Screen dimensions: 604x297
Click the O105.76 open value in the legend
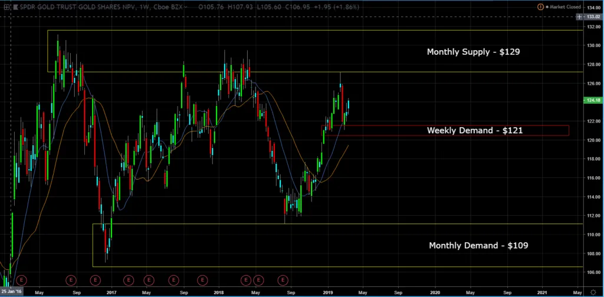pyautogui.click(x=212, y=7)
